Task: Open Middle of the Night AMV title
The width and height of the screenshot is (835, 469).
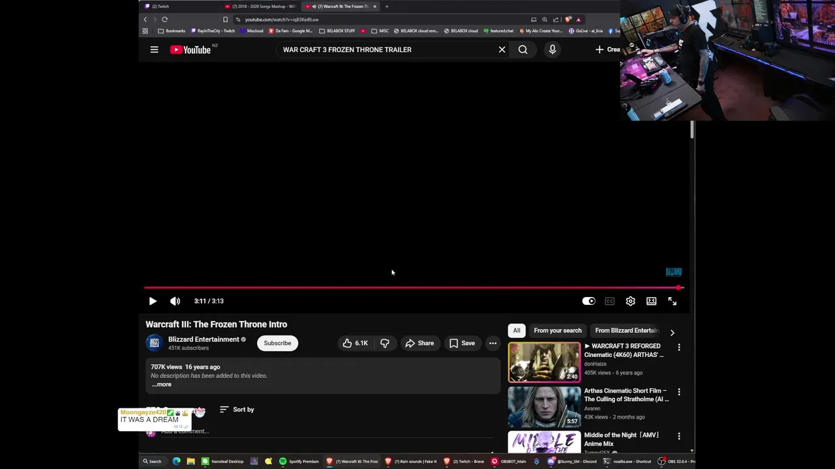Action: tap(622, 439)
